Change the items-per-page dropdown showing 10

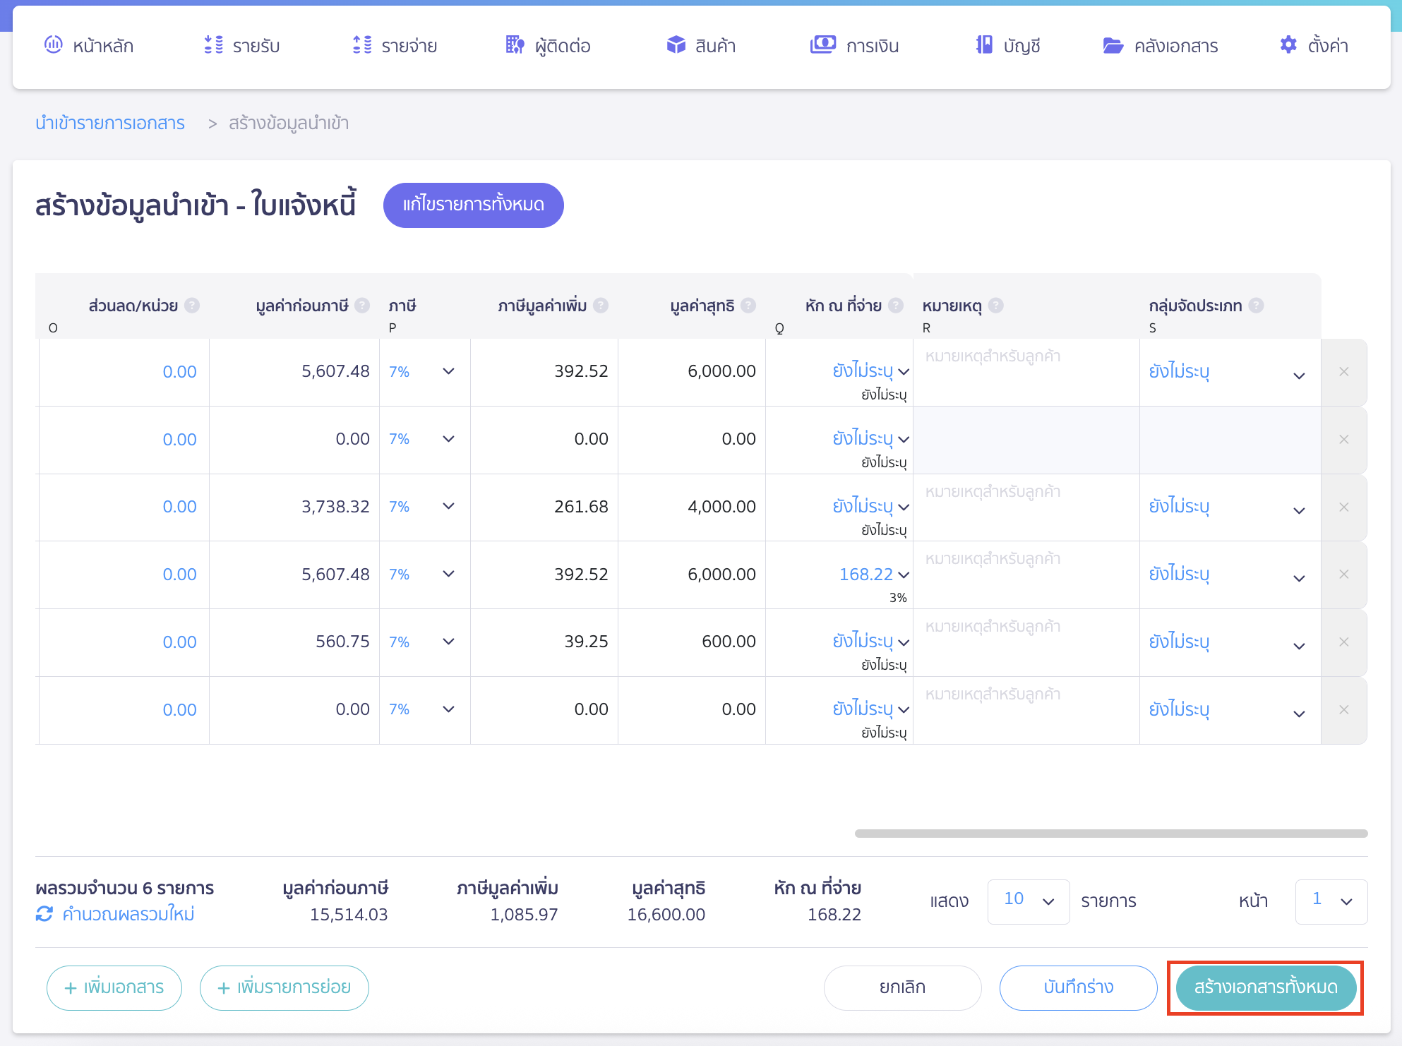tap(1028, 901)
